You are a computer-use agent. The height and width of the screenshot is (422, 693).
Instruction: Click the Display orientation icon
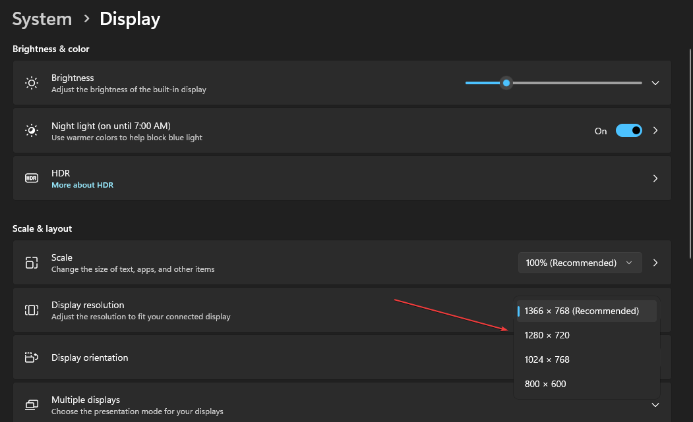tap(31, 357)
